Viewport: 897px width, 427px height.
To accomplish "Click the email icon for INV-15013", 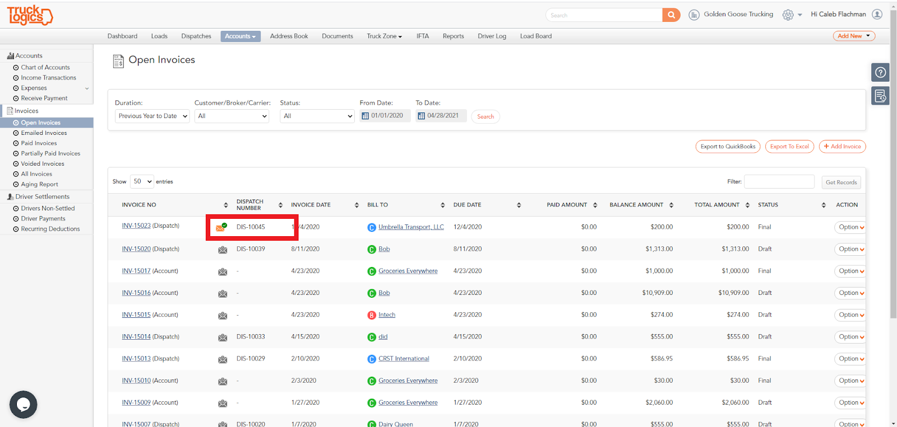I will click(223, 359).
